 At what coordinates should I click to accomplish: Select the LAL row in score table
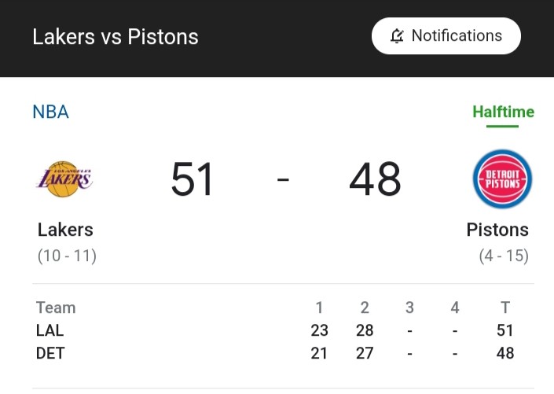(x=275, y=330)
